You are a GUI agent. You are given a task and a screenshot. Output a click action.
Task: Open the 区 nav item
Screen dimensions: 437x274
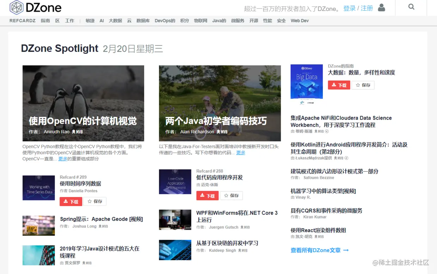point(57,21)
